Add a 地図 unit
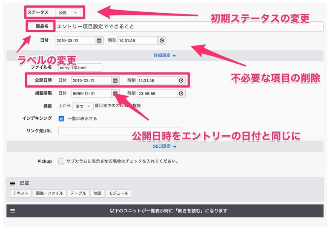330x227 pixels. pyautogui.click(x=97, y=193)
